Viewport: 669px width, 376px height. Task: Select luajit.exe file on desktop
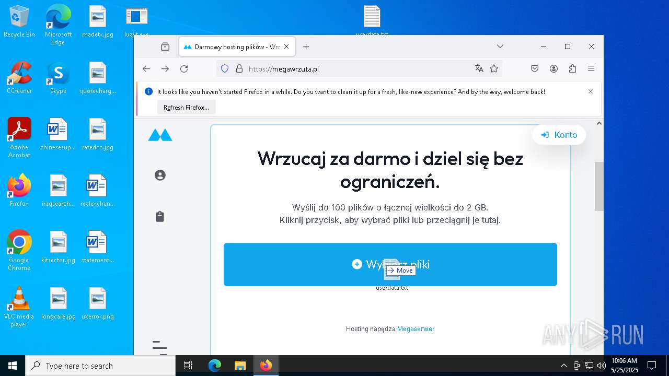click(x=137, y=21)
